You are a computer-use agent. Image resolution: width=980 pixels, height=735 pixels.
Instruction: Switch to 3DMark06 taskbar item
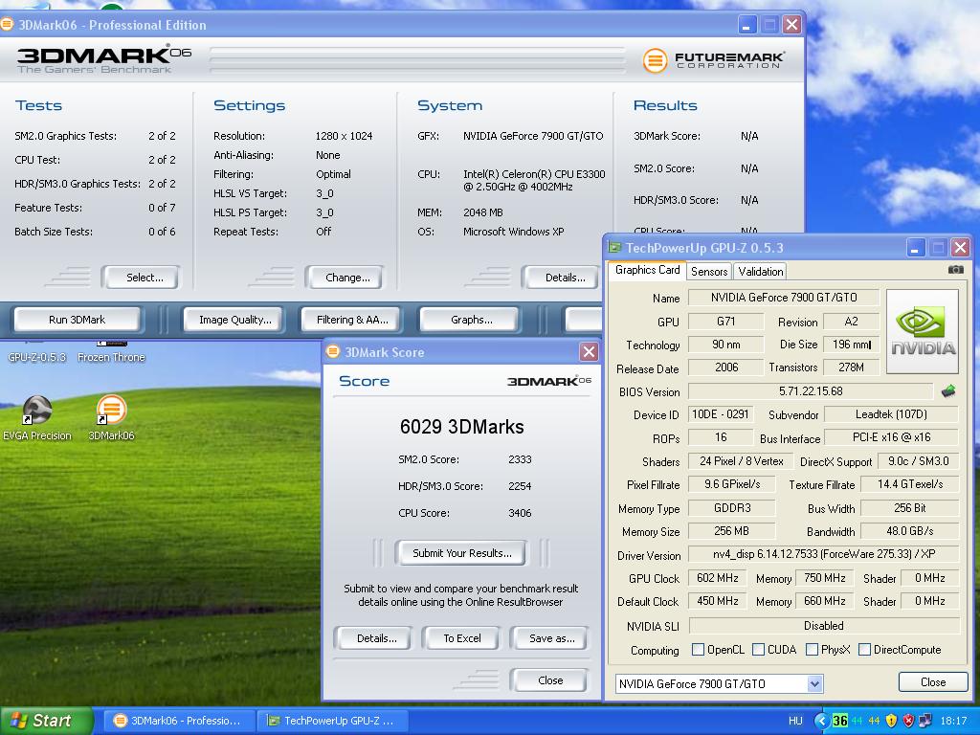pos(179,721)
